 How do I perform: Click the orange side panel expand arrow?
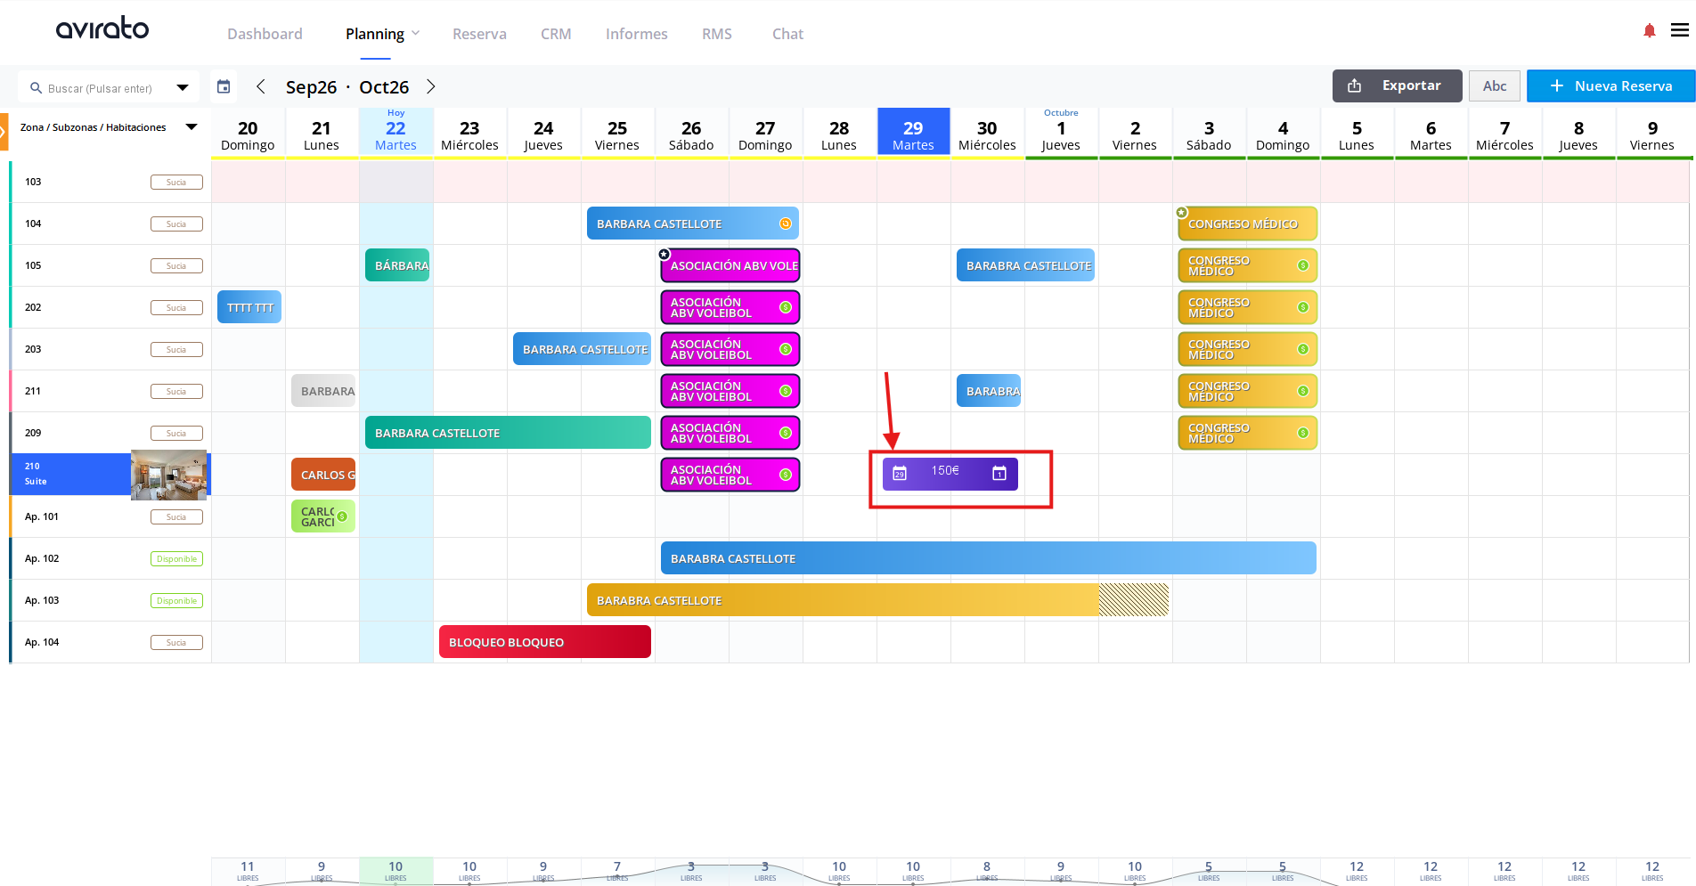click(x=4, y=132)
